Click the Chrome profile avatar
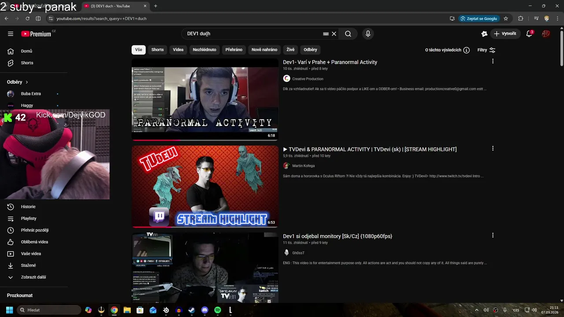 pyautogui.click(x=547, y=18)
